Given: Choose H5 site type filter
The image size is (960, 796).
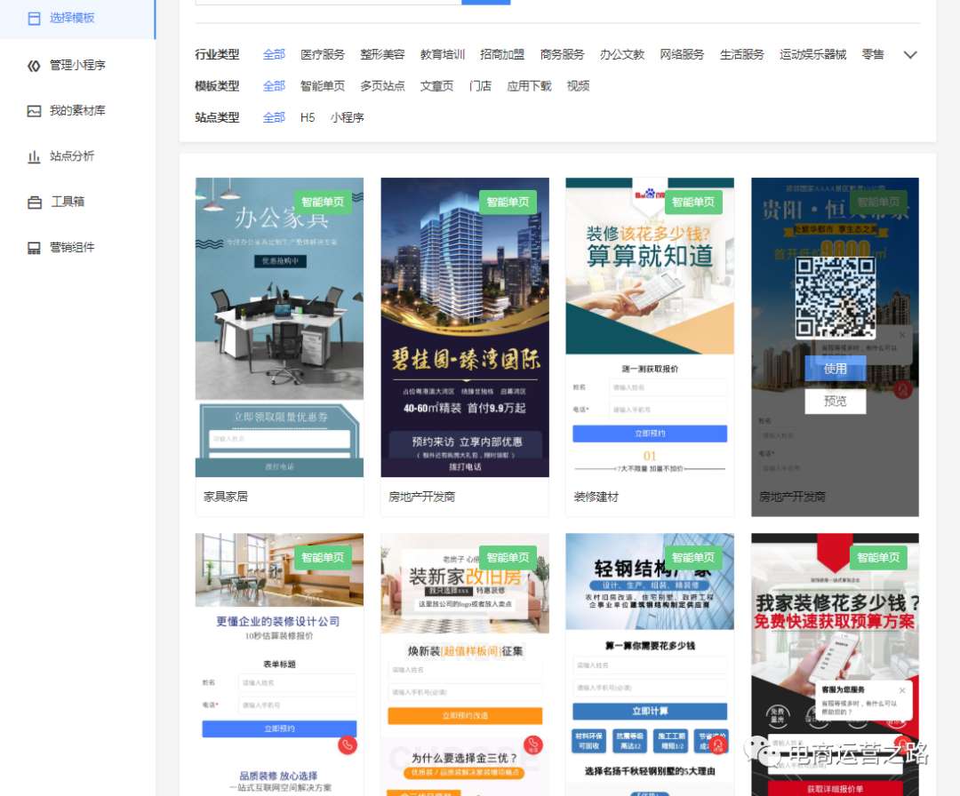Looking at the screenshot, I should 308,117.
